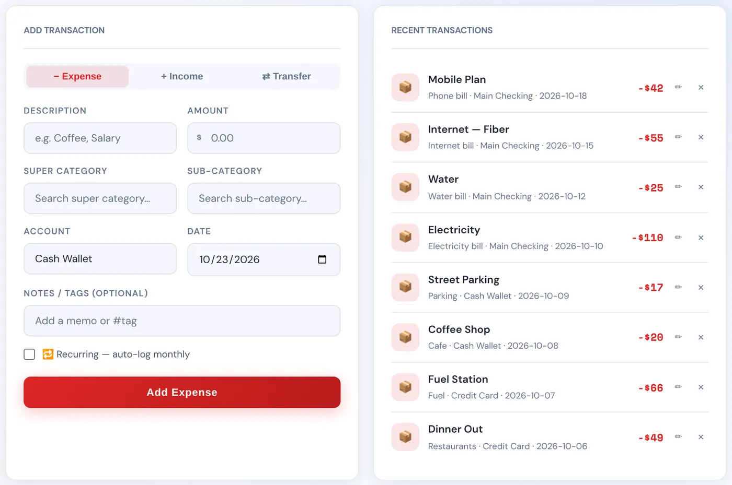The width and height of the screenshot is (732, 485).
Task: Click the Electricity box icon
Action: (x=405, y=238)
